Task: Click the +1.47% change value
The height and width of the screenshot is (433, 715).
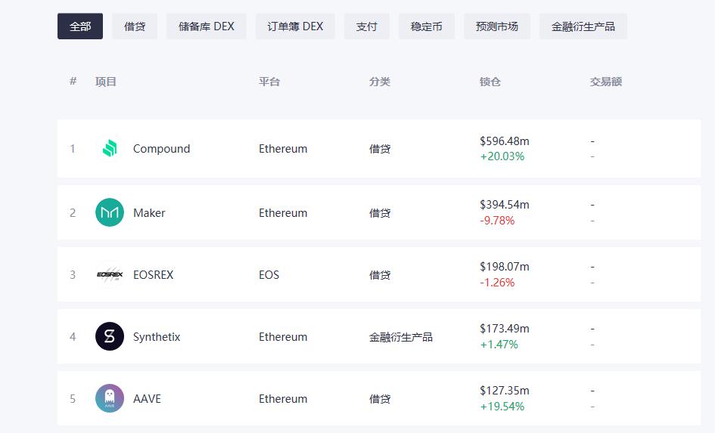Action: click(499, 345)
